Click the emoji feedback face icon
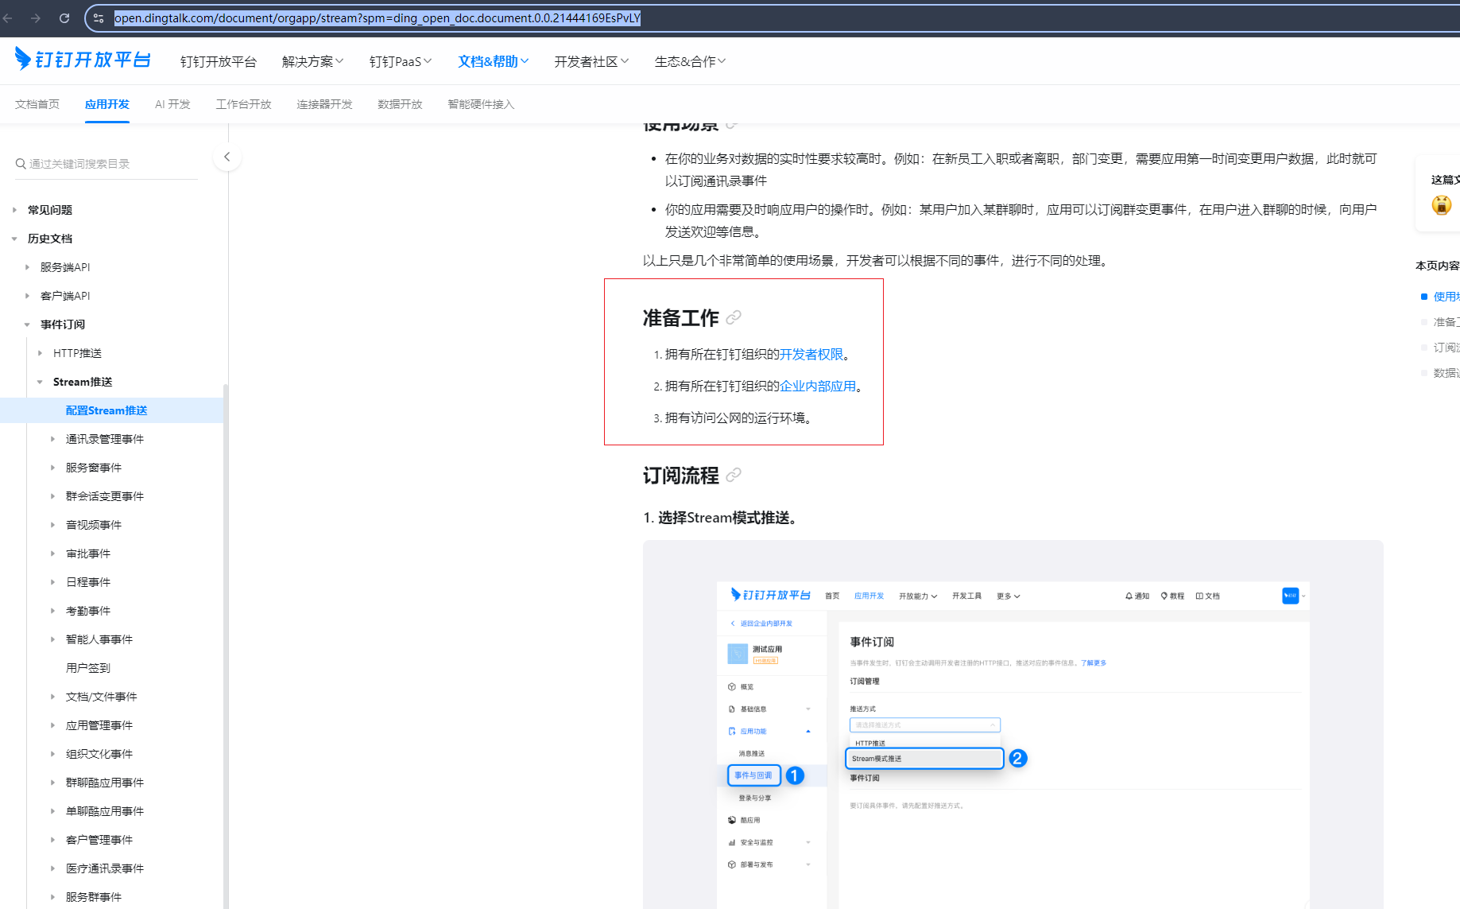The image size is (1460, 909). 1442,205
